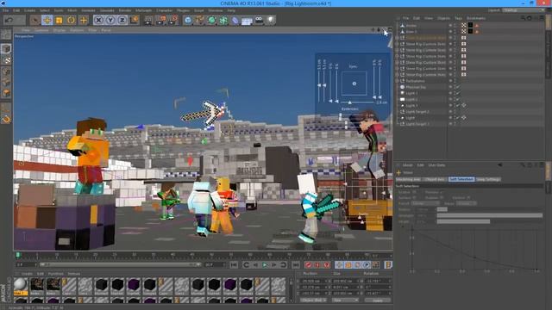This screenshot has width=552, height=310.
Task: Open Render Settings clapperboard-gear icon
Action: (x=173, y=20)
